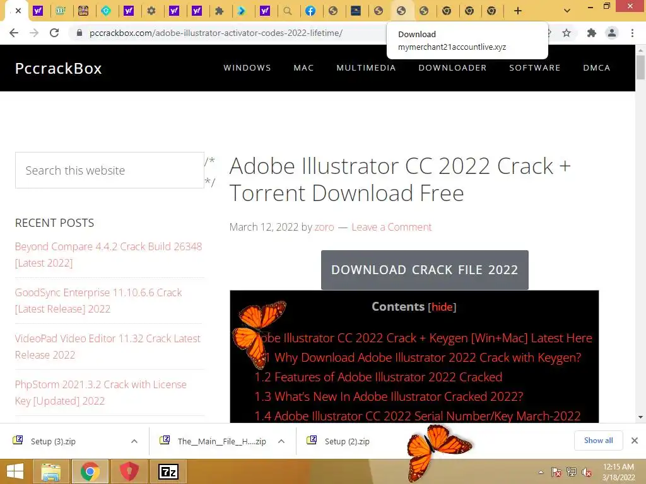Click the forward navigation arrow
This screenshot has width=646, height=484.
34,33
